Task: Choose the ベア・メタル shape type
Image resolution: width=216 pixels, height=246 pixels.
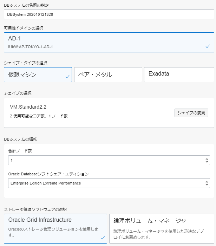Action: point(108,75)
